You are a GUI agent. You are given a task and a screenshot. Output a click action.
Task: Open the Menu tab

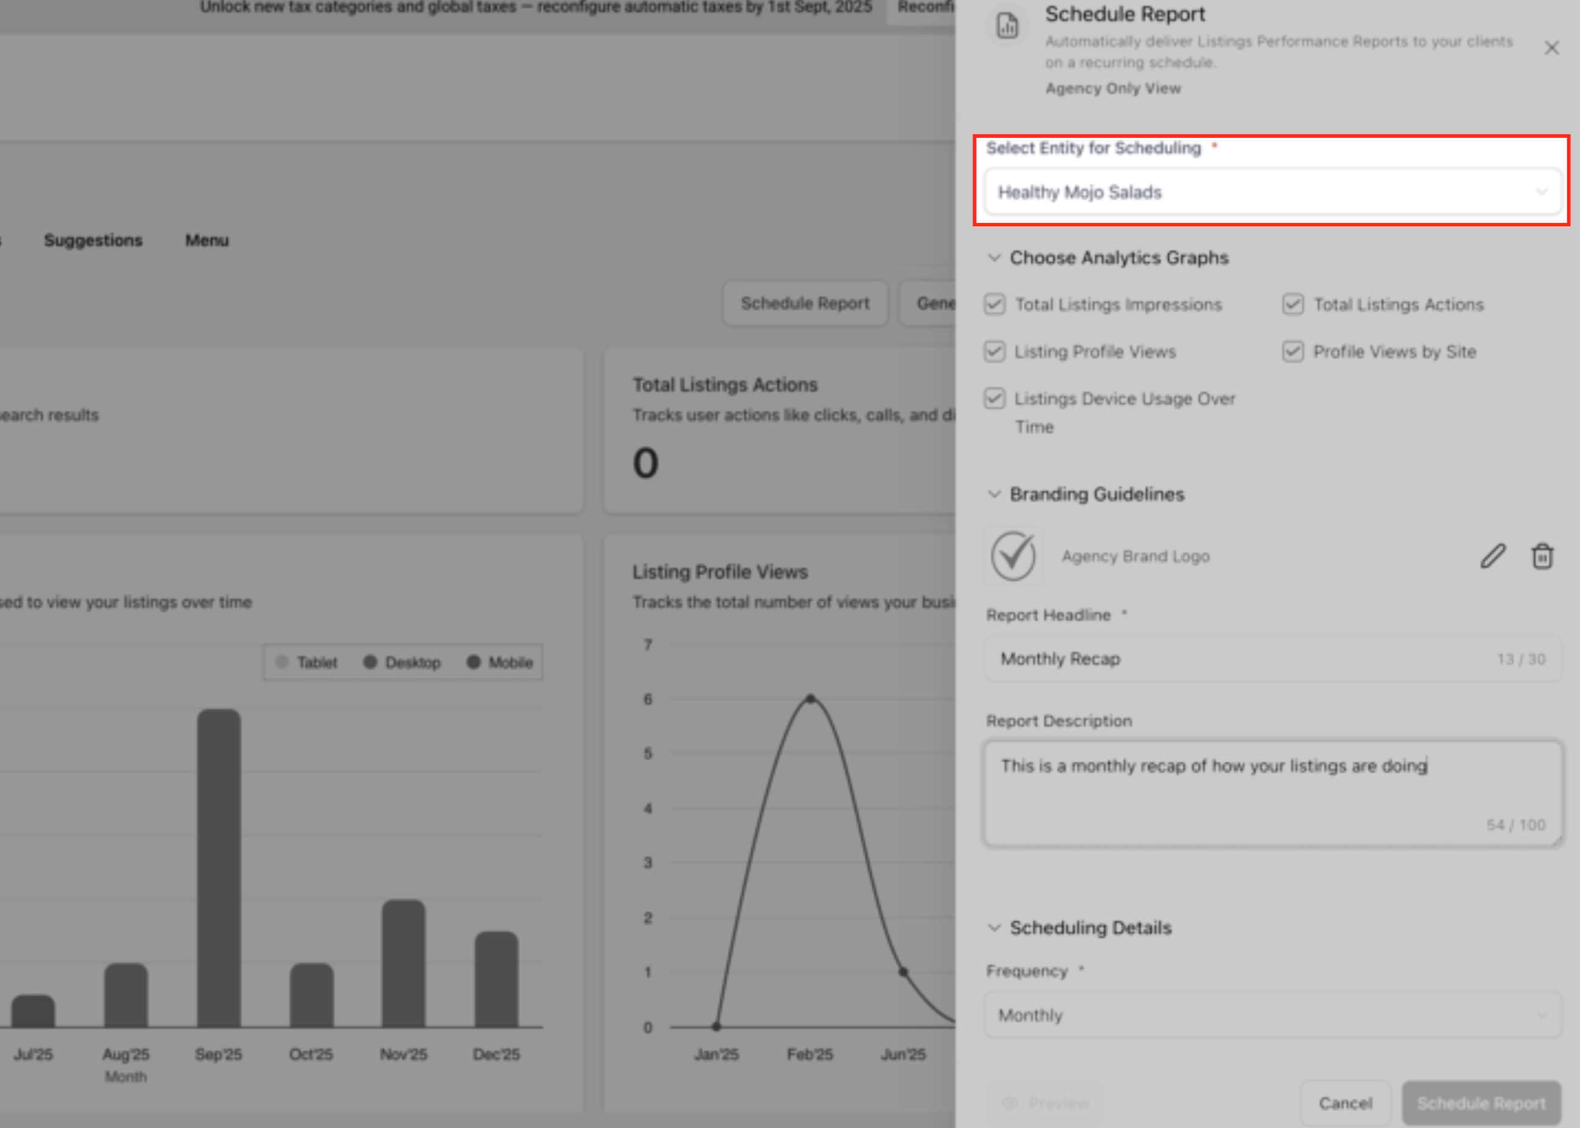pos(207,240)
